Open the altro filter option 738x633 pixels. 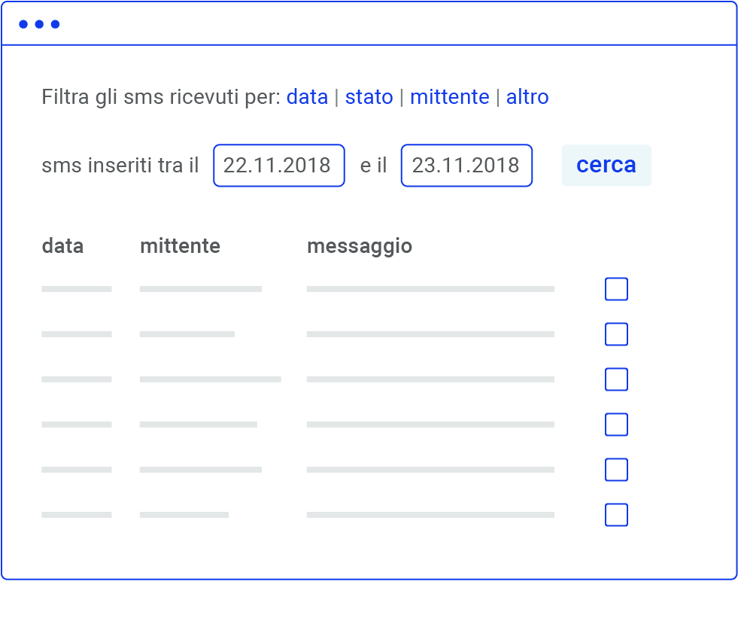[x=527, y=97]
